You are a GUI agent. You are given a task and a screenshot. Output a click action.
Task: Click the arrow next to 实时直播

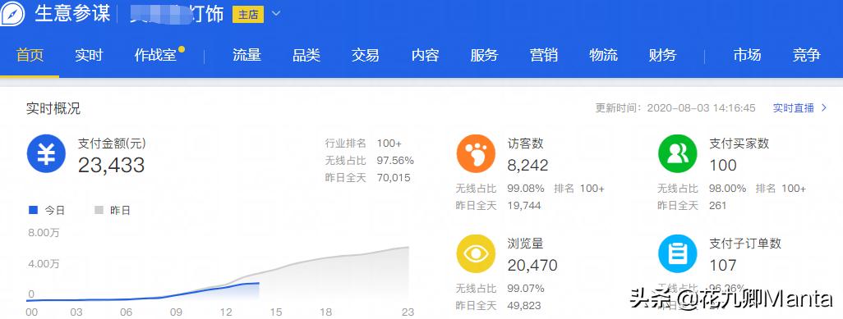[x=823, y=108]
